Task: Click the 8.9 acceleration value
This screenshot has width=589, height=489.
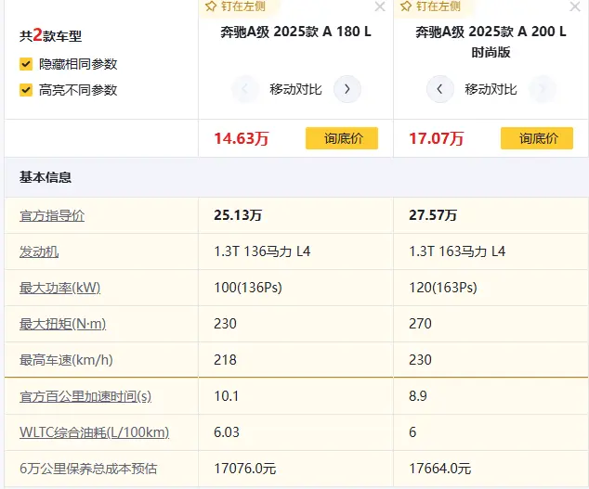Action: click(418, 396)
